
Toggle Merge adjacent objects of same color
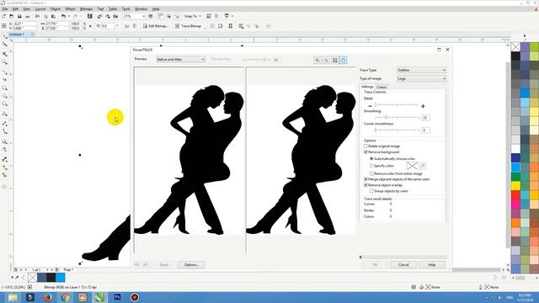[366, 179]
